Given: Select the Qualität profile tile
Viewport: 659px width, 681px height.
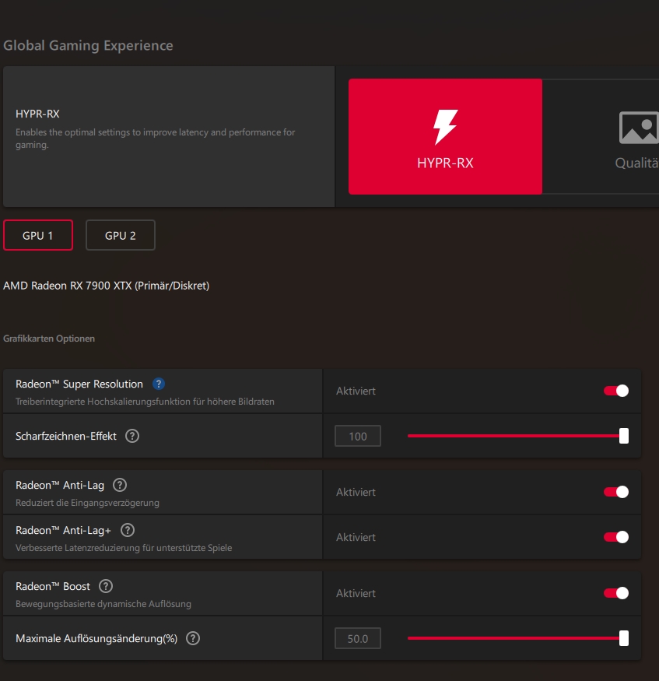Looking at the screenshot, I should pos(601,136).
